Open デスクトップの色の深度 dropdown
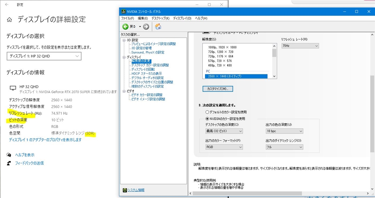This screenshot has height=198, width=375. [x=224, y=131]
